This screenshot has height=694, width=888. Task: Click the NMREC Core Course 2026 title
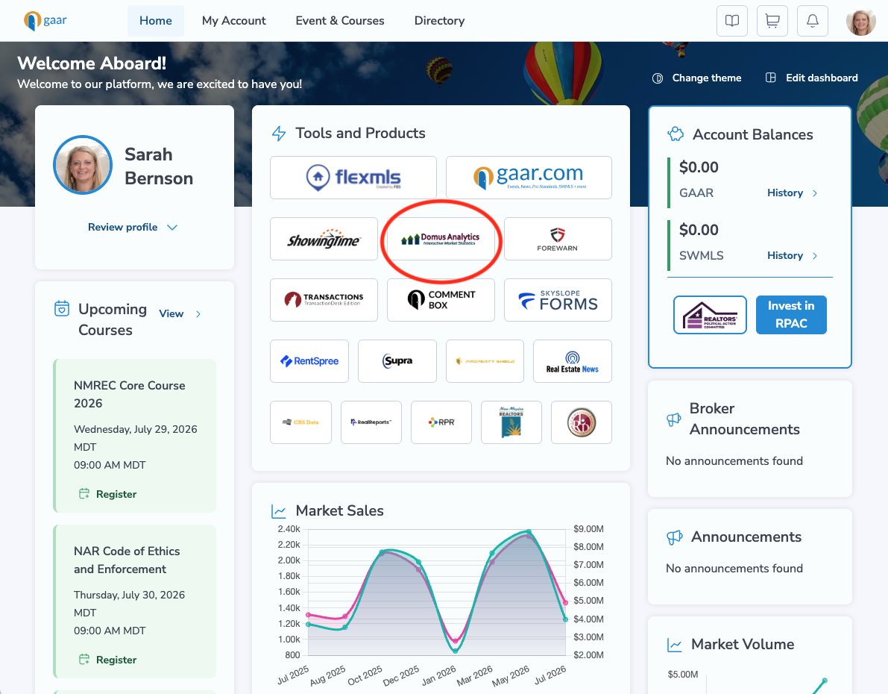130,394
